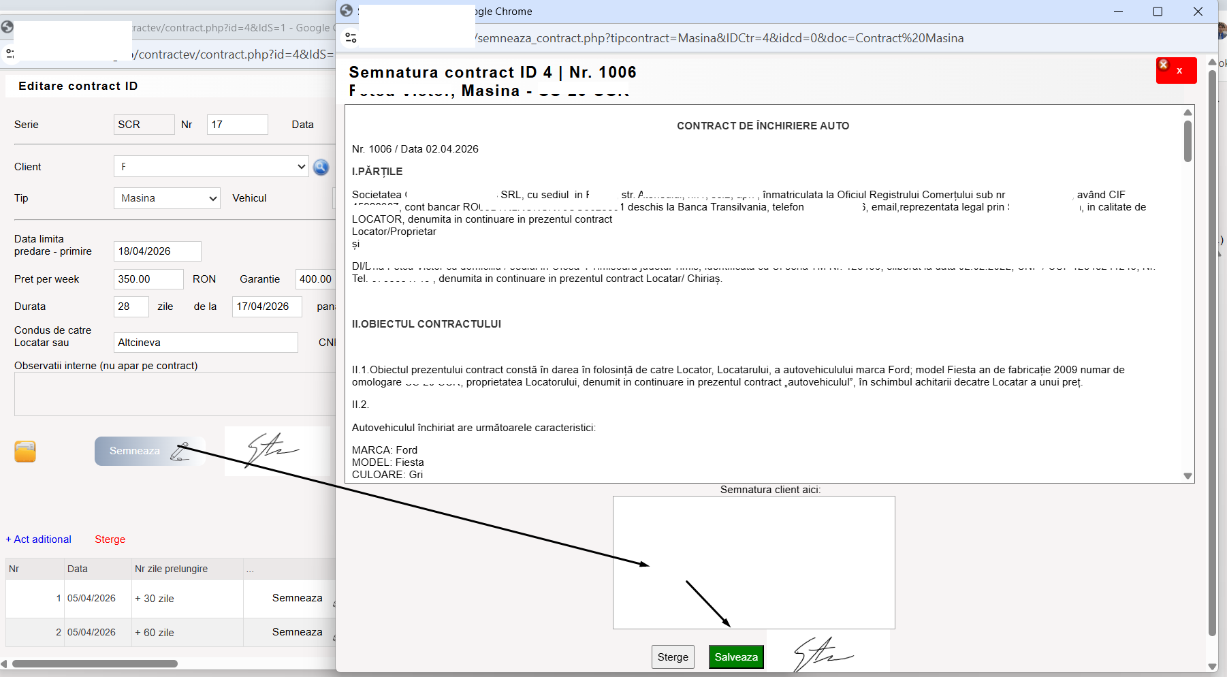Click the Semneaza pen button

click(x=150, y=451)
